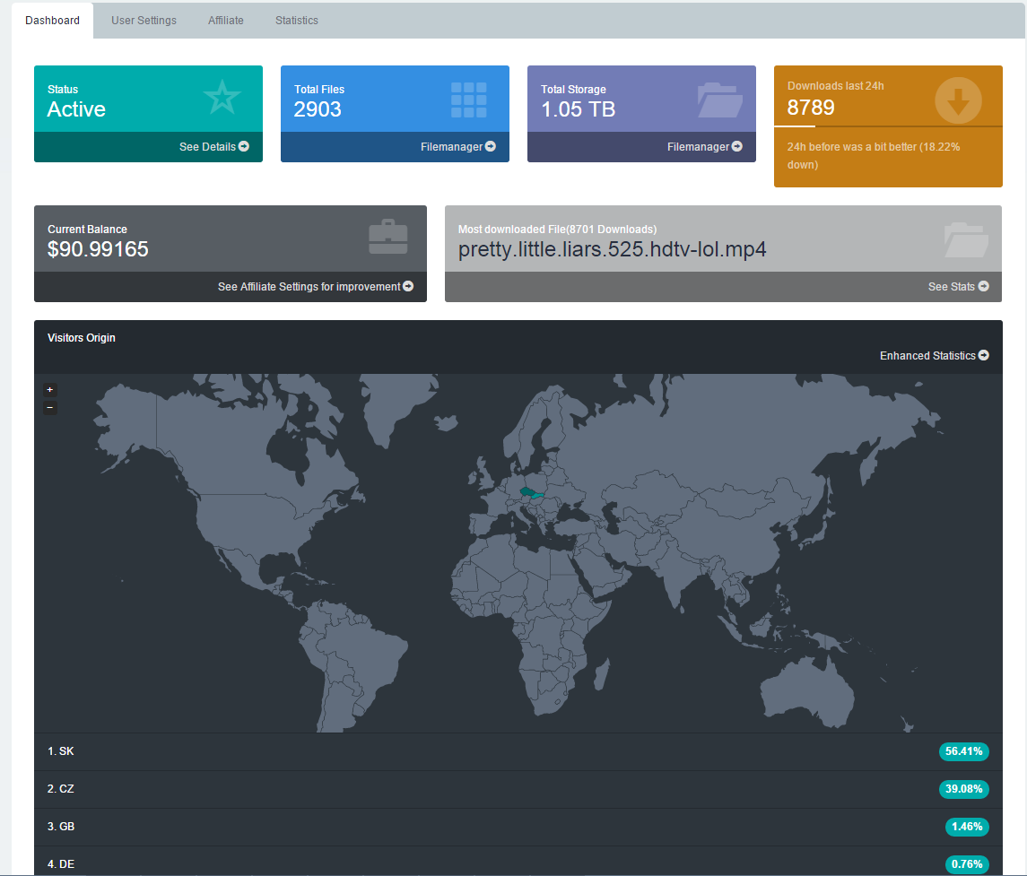
Task: Open Enhanced Statistics link
Action: click(x=934, y=355)
